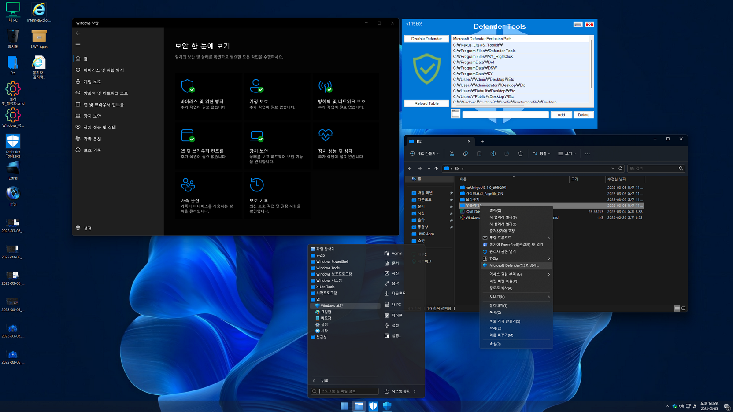Viewport: 733px width, 412px height.
Task: Click the Windows Start button on taskbar
Action: [x=344, y=406]
